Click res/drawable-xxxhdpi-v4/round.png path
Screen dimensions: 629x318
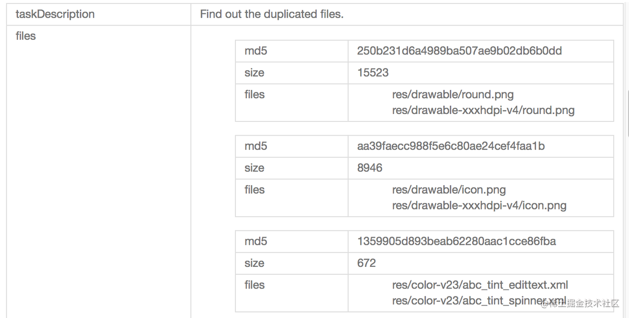coord(483,110)
